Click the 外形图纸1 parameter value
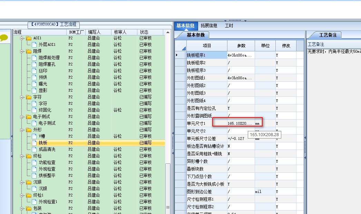361x214 pixels. coord(240,78)
